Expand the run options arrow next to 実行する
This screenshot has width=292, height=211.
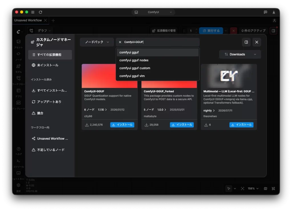tap(226, 31)
